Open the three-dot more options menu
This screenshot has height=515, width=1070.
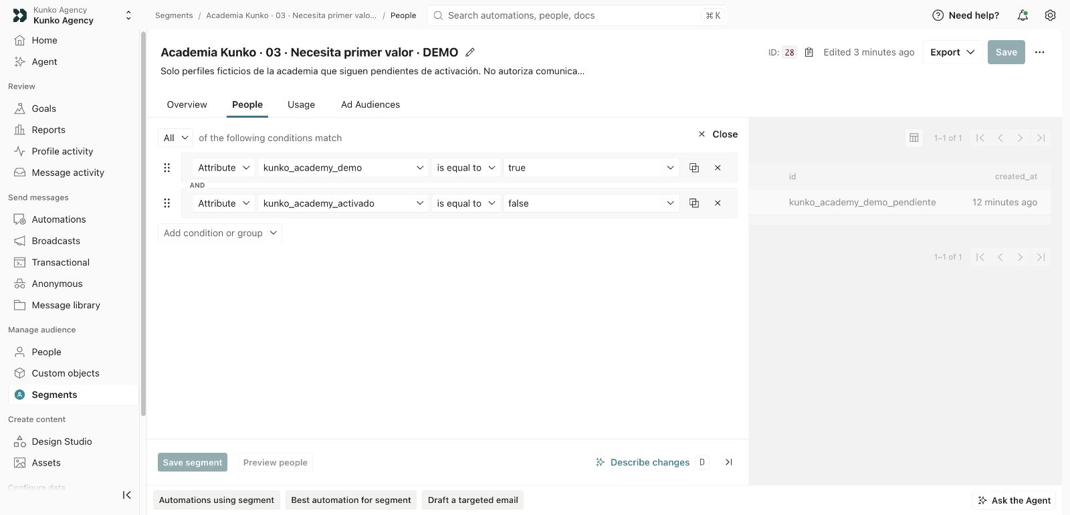[x=1039, y=52]
